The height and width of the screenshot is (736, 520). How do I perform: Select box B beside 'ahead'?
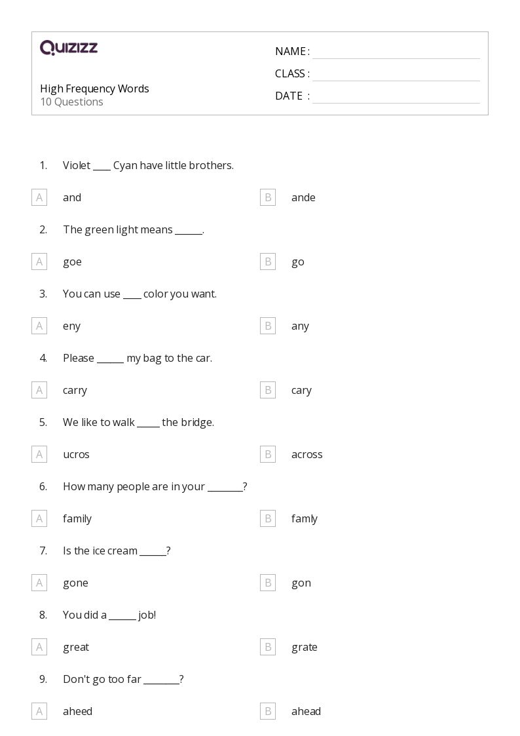coord(268,712)
